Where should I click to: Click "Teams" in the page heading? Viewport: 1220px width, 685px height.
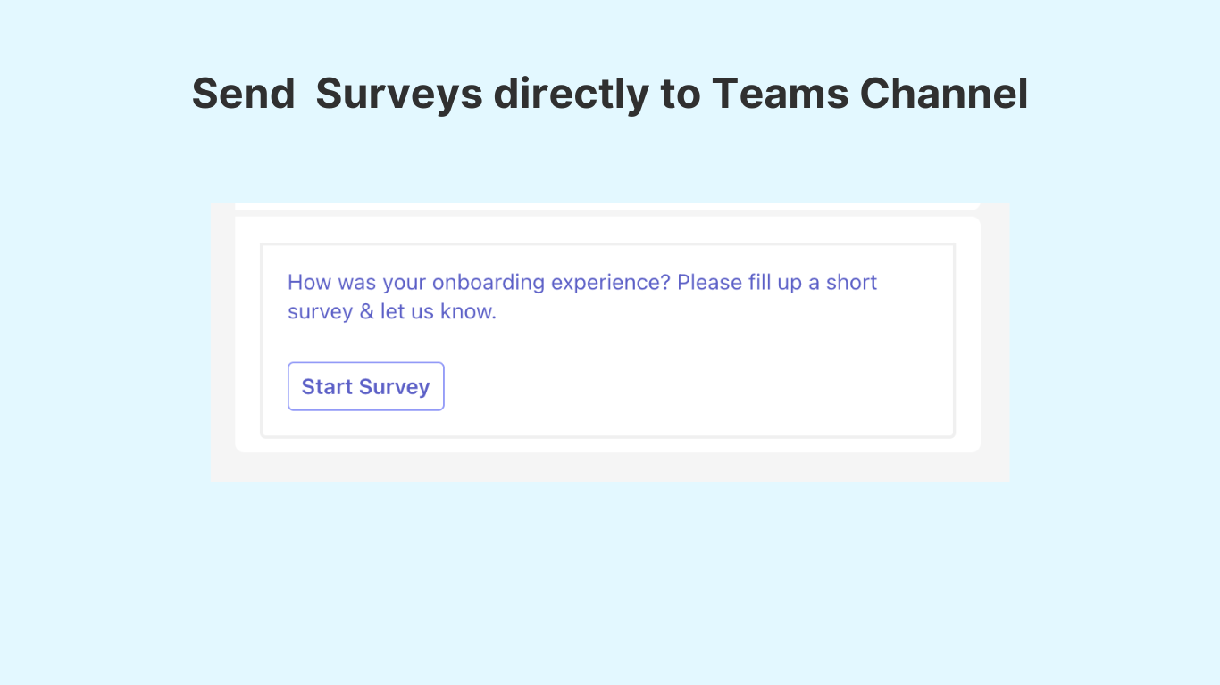pyautogui.click(x=780, y=94)
